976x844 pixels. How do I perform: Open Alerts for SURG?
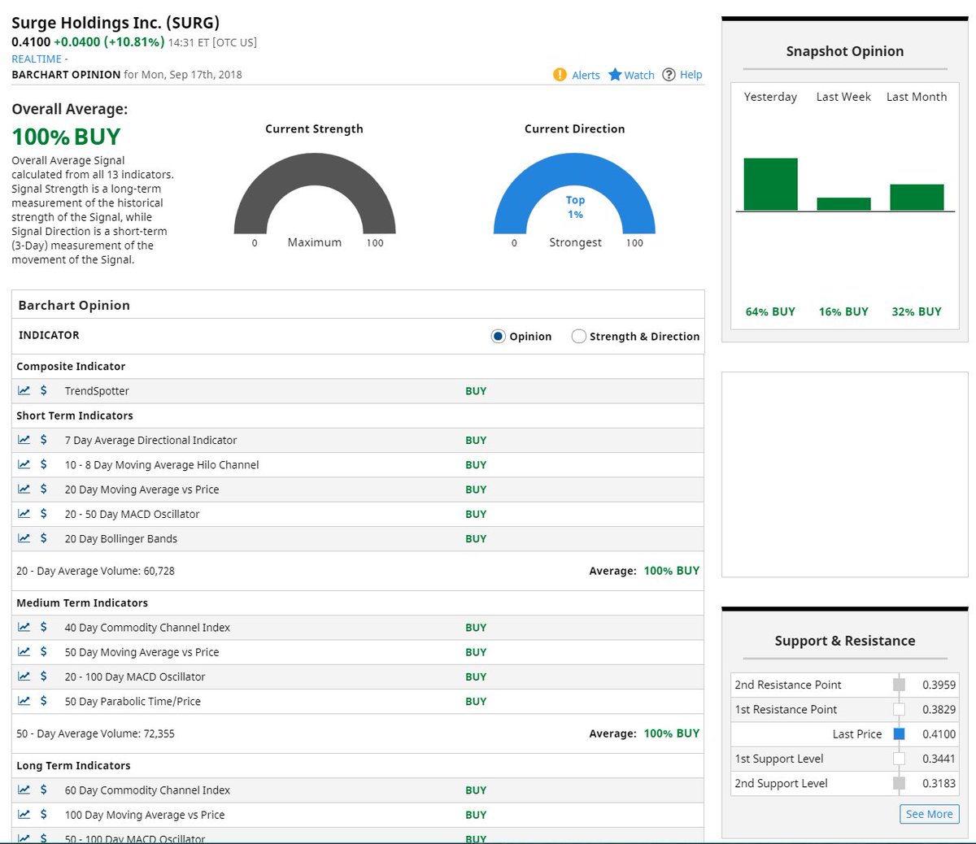click(x=577, y=75)
